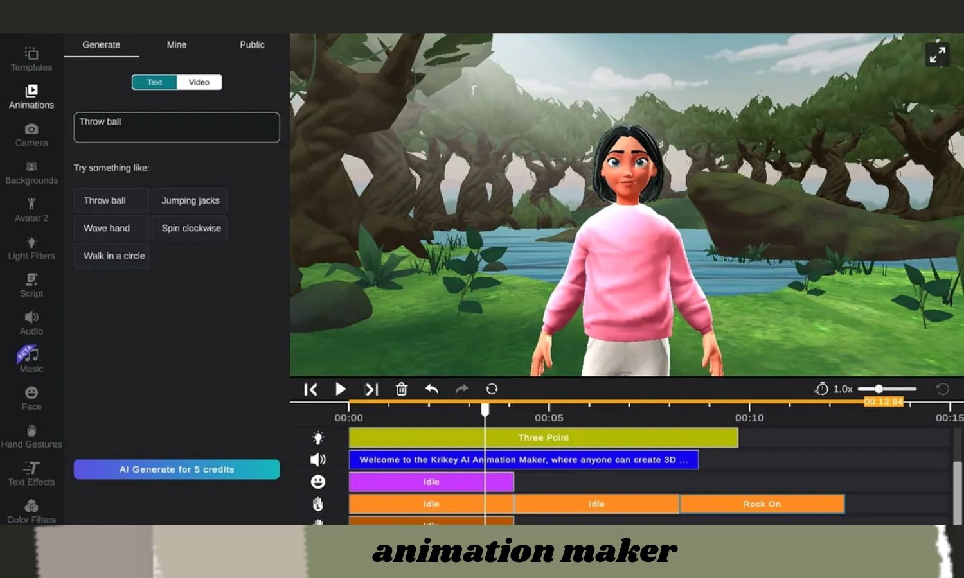The image size is (964, 578).
Task: Skip to the timeline start
Action: [310, 389]
